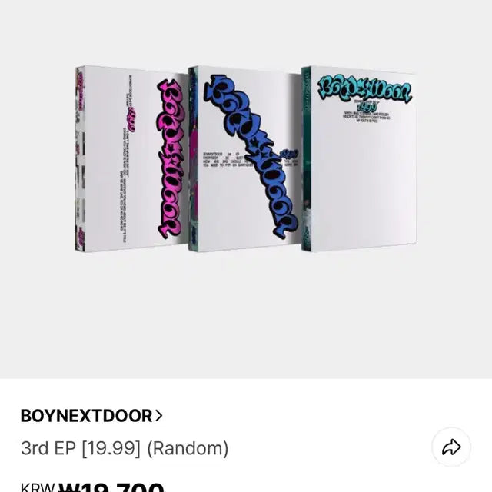Expand the chevron next to BOYNEXTDOOR

(158, 416)
